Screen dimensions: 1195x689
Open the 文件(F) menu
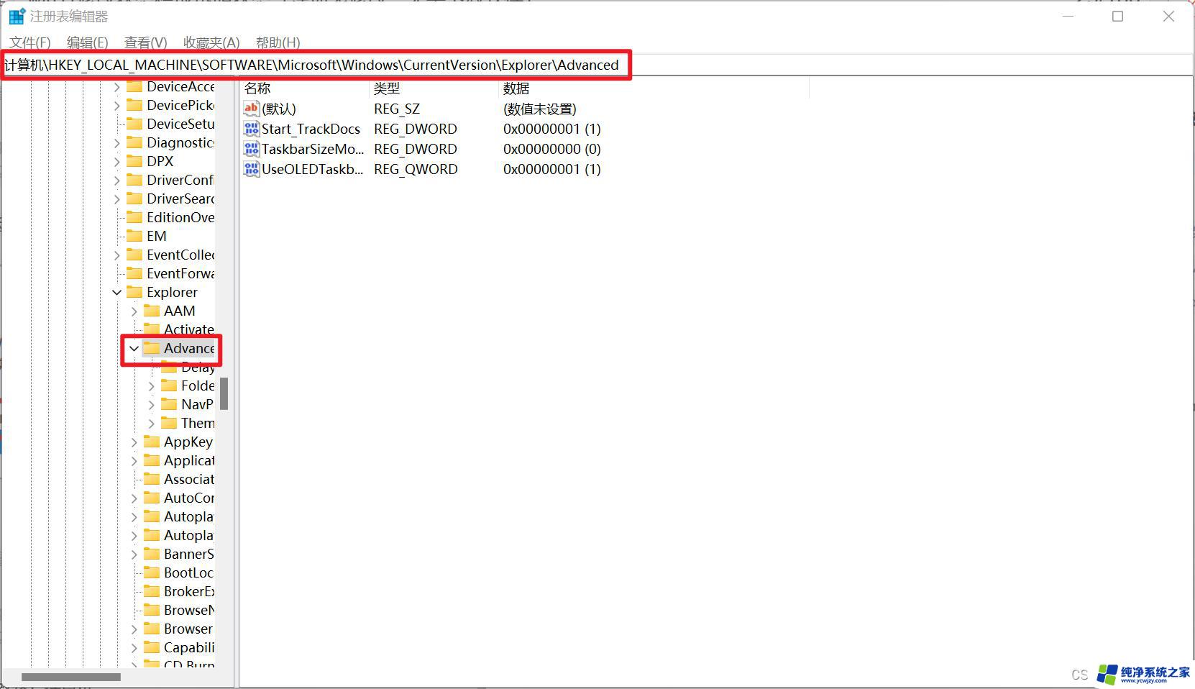coord(30,42)
